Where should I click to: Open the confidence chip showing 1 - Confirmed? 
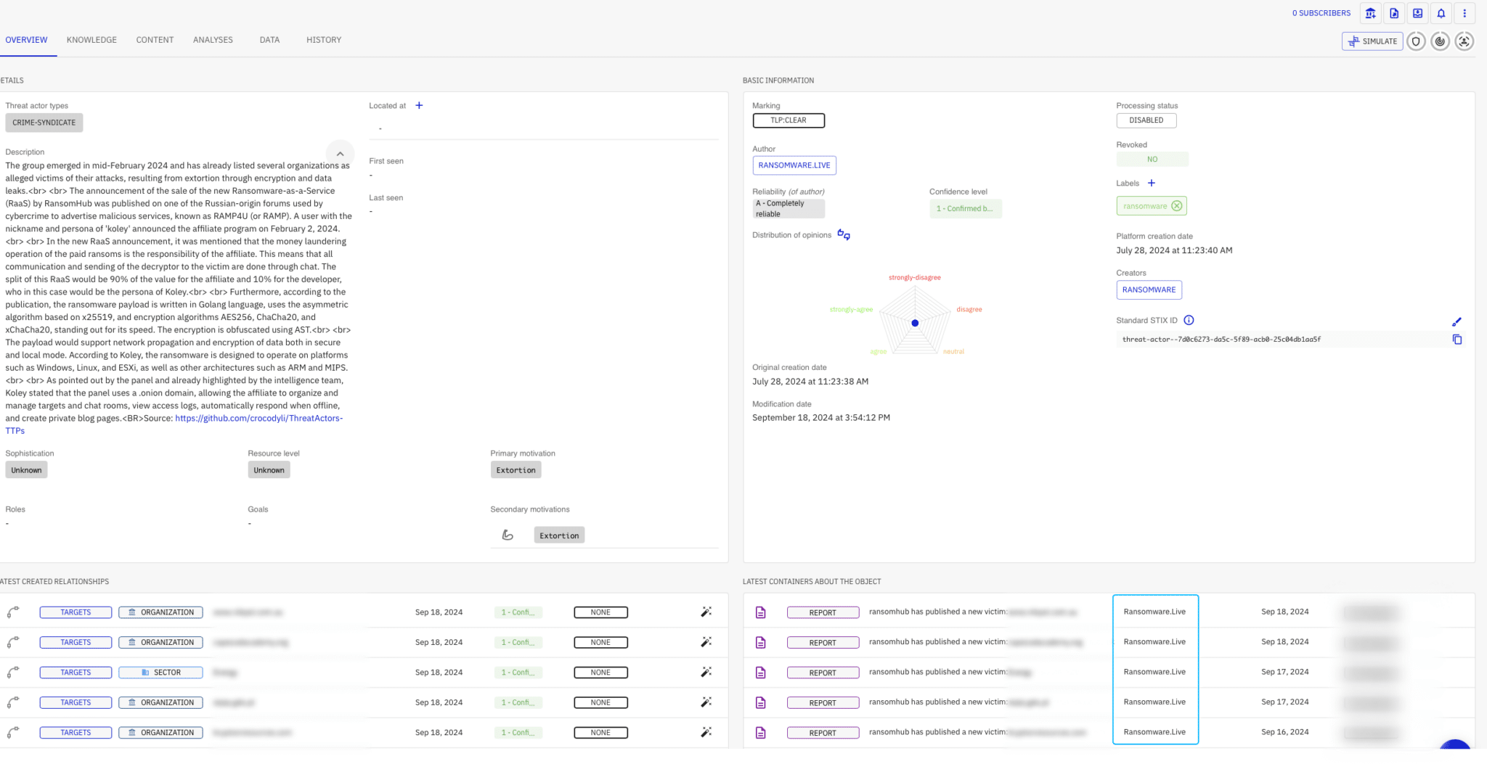pos(518,612)
